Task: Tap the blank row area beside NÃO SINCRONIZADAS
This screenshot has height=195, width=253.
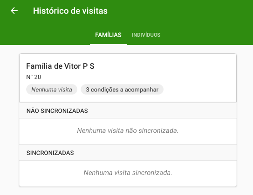Action: (161, 111)
